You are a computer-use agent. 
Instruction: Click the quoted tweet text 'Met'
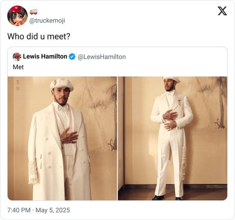(x=18, y=67)
